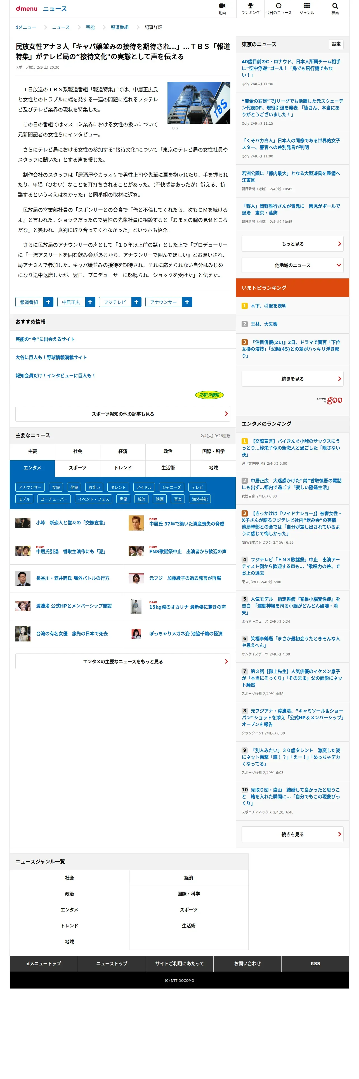Open 国際・科学 in ニュースジャンル一覧
Screen dimensions: 359x1079
(188, 894)
